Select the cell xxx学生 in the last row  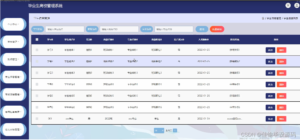70,119
